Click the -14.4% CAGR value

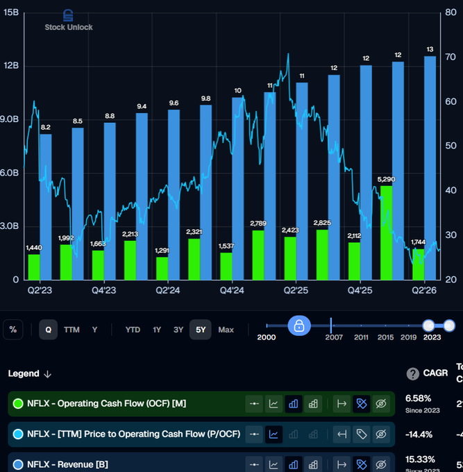coord(419,435)
